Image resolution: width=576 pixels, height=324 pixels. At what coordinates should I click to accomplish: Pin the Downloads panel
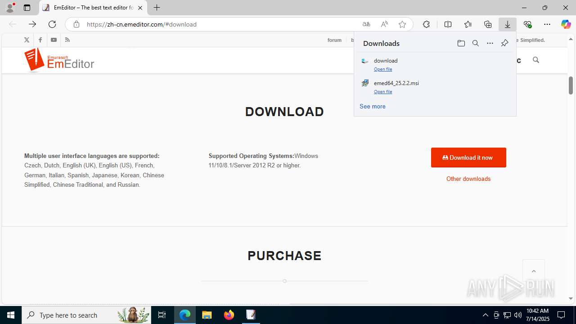pyautogui.click(x=504, y=43)
